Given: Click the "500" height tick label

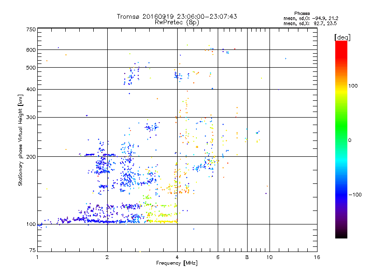Looking at the screenshot, I should [x=31, y=68].
